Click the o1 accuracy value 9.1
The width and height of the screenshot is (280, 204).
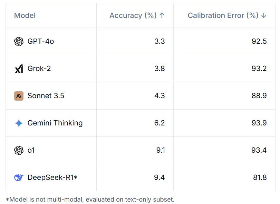[161, 150]
